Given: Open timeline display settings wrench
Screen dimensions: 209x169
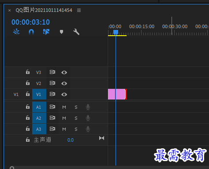Looking at the screenshot, I should coord(76,32).
